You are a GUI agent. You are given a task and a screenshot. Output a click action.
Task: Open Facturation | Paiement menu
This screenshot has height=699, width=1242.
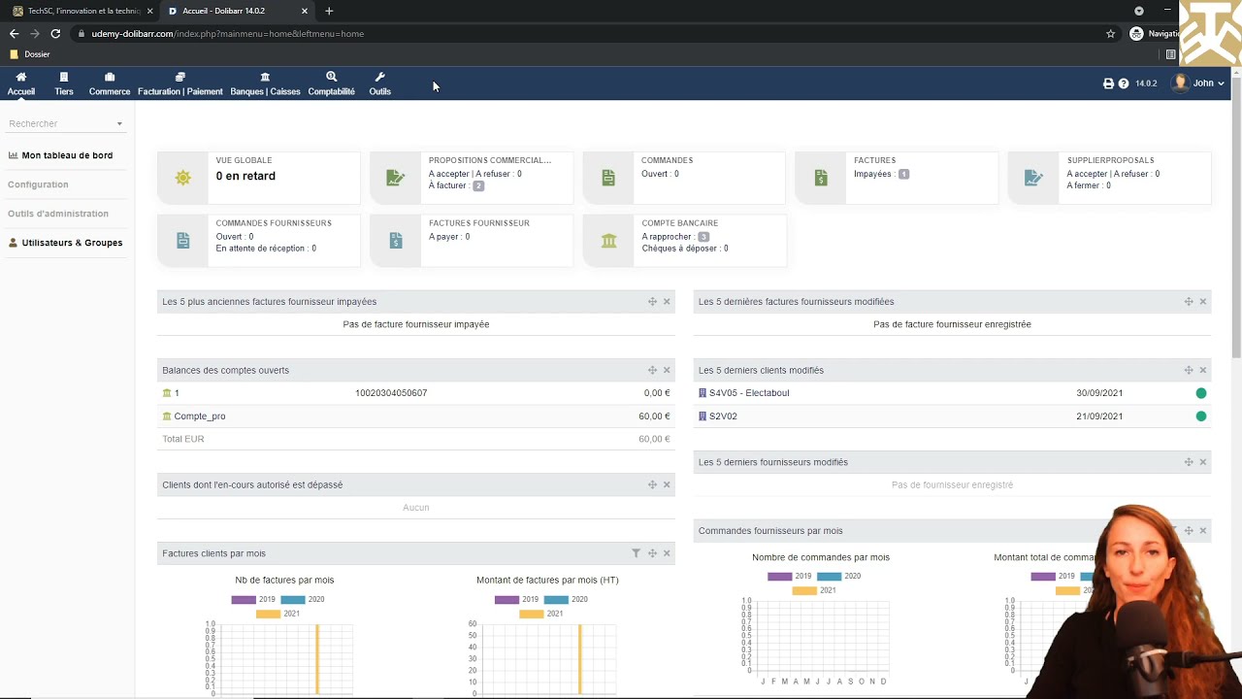pyautogui.click(x=180, y=83)
